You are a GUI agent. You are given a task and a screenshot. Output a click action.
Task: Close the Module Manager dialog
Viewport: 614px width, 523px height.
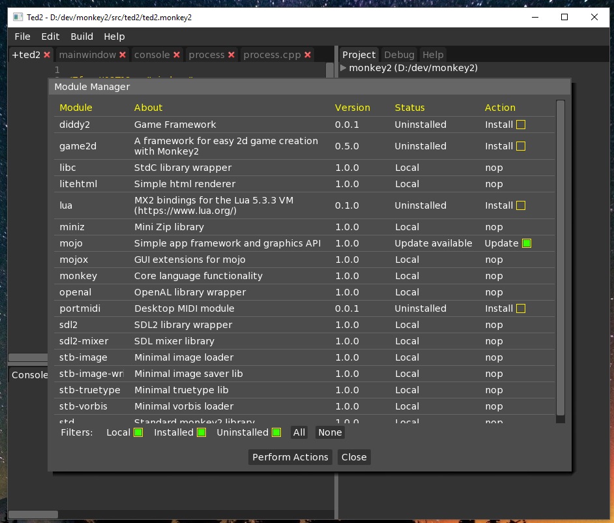(354, 457)
